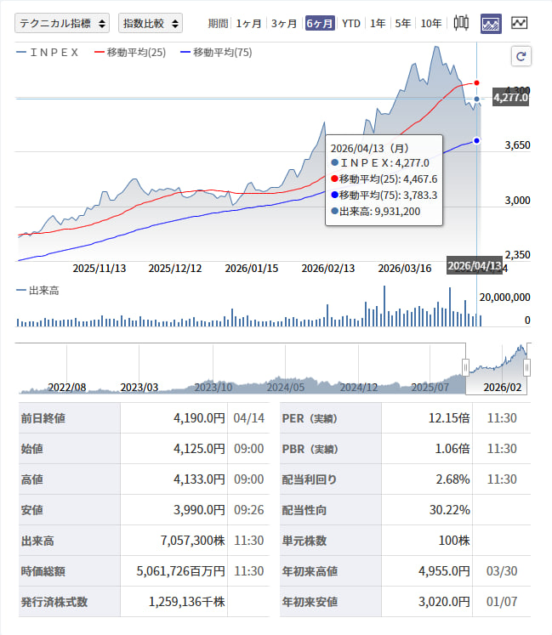Click the 年初来高値 row label

(x=310, y=571)
